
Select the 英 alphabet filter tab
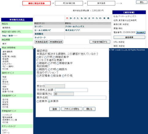pos(104,18)
